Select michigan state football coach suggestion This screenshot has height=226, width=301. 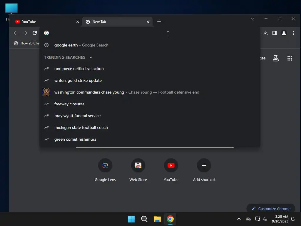[150, 127]
